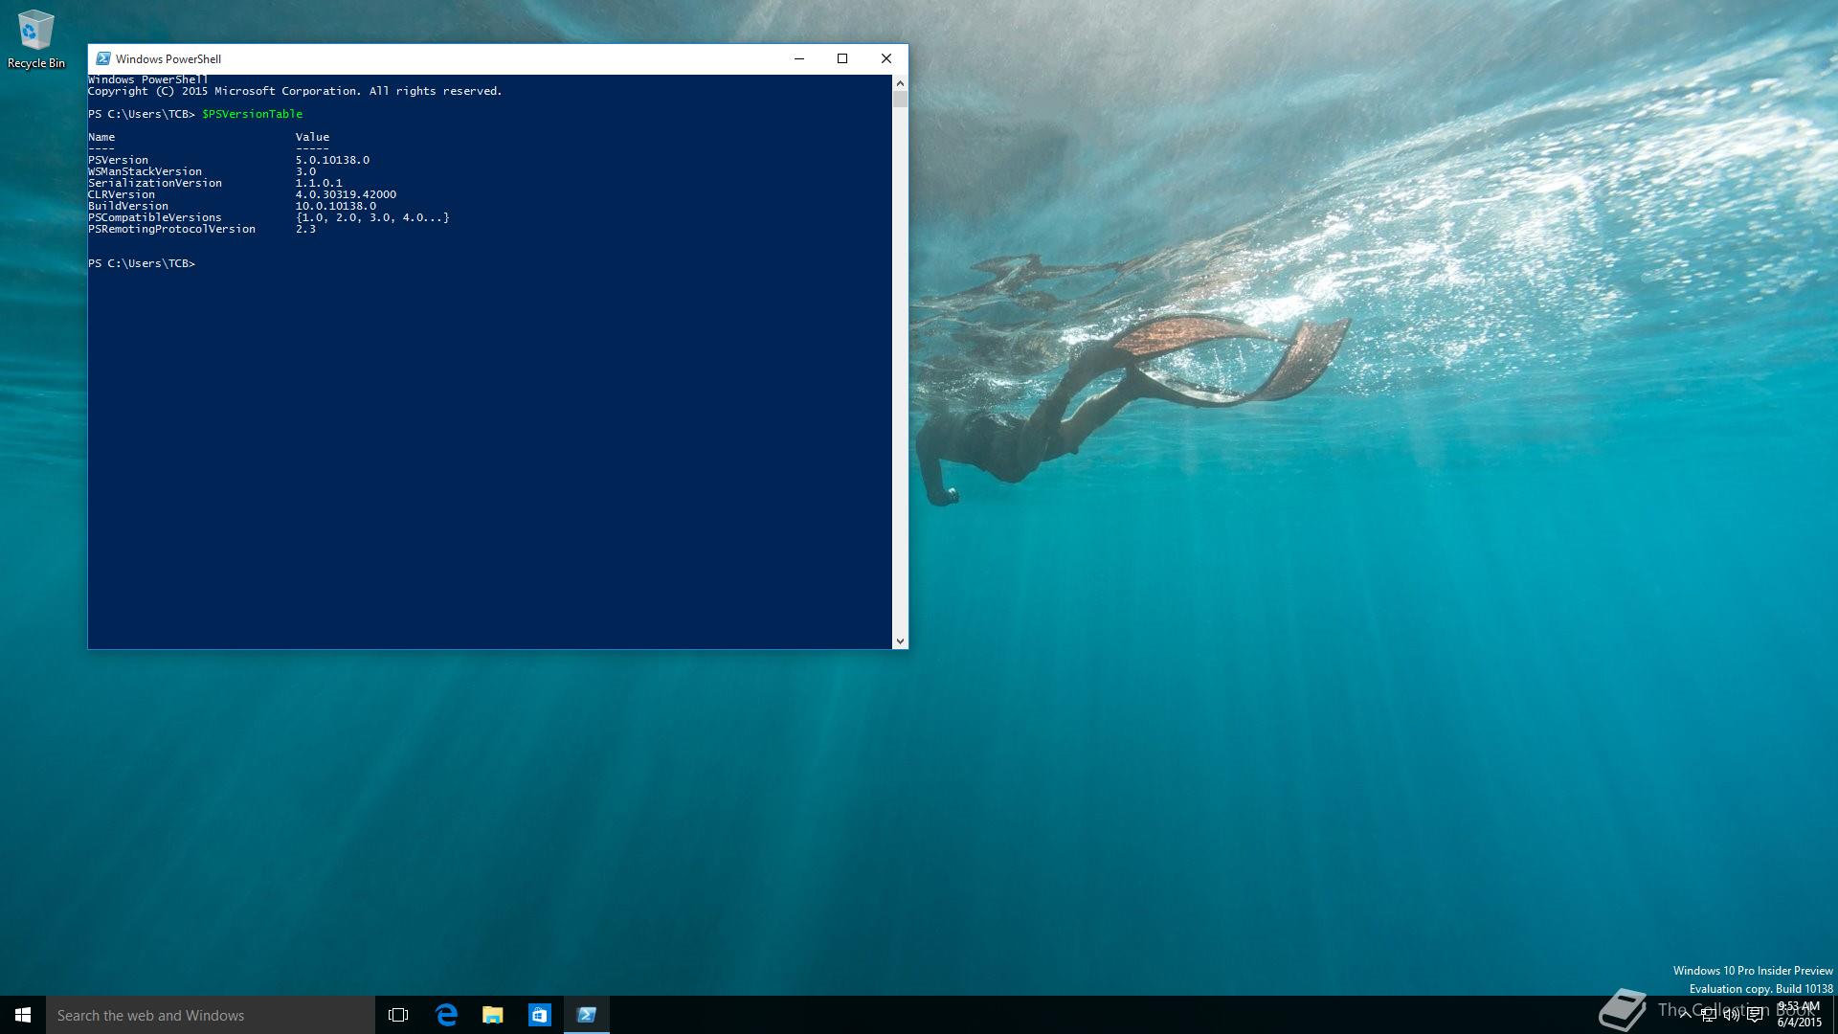The image size is (1838, 1034).
Task: Click the SerializationVersion row name
Action: point(155,183)
